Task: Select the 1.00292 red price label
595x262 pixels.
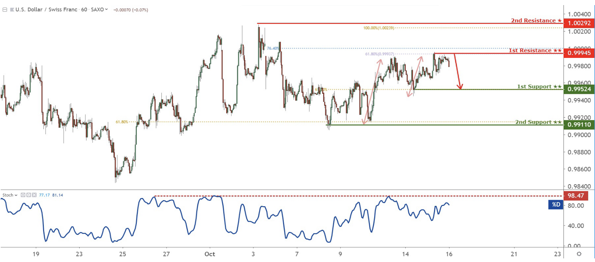Action: coord(579,23)
